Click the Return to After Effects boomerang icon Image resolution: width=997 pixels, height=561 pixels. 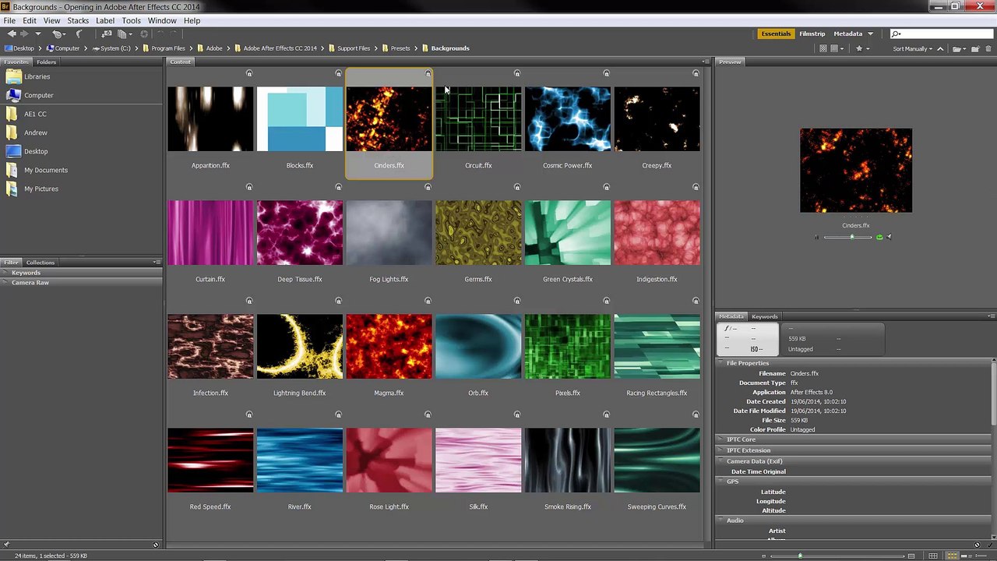(x=79, y=34)
